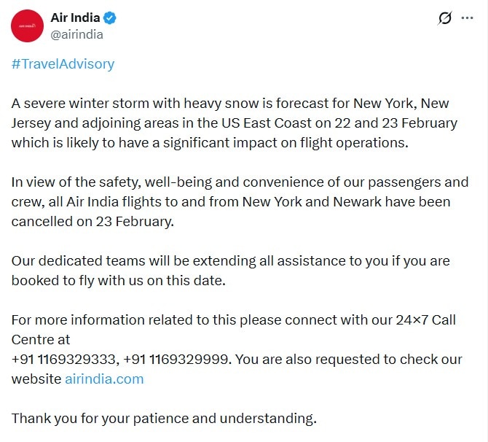Screen dimensions: 488x442
Task: Click the 'cancelled on 23 February' text
Action: pyautogui.click(x=93, y=221)
